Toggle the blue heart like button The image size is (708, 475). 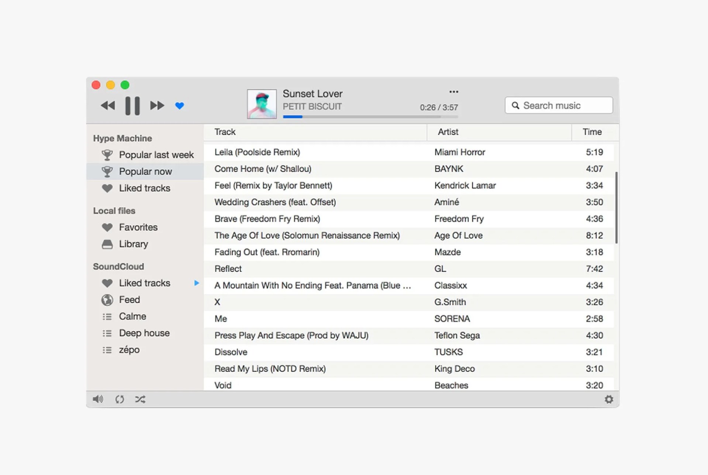point(179,106)
